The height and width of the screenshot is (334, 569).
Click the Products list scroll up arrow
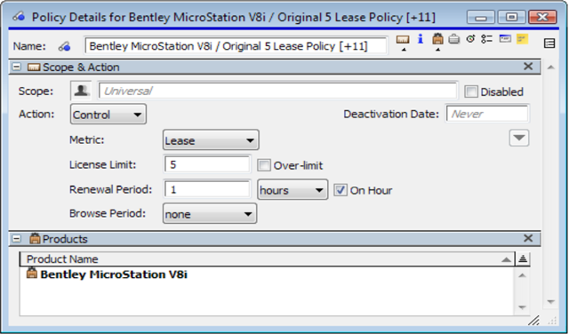[523, 275]
